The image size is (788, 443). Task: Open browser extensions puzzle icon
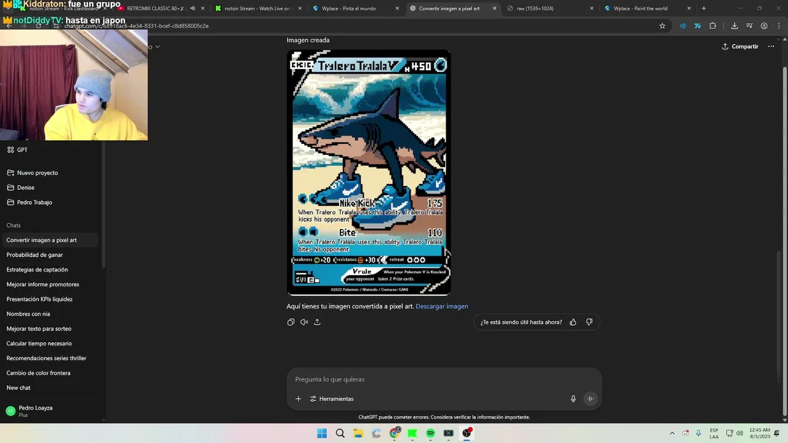point(713,26)
